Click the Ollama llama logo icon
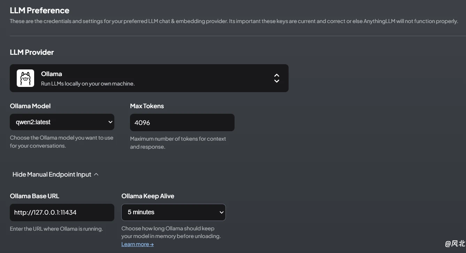Screen dimensions: 466x253 tap(25, 78)
